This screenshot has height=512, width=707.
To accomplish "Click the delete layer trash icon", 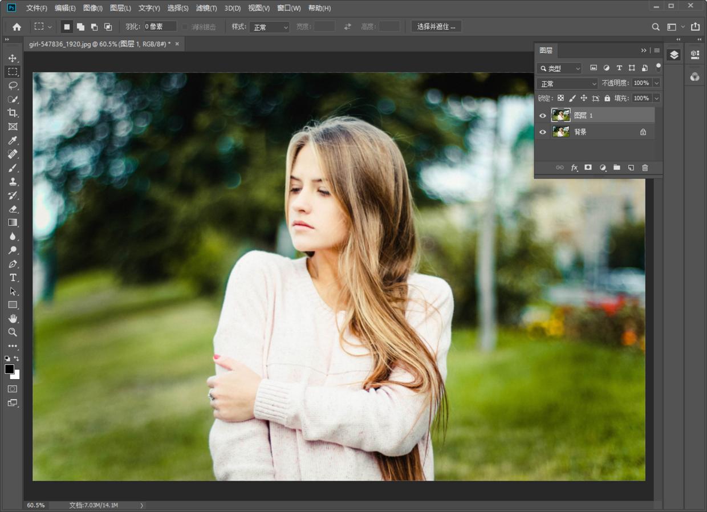I will click(x=645, y=168).
